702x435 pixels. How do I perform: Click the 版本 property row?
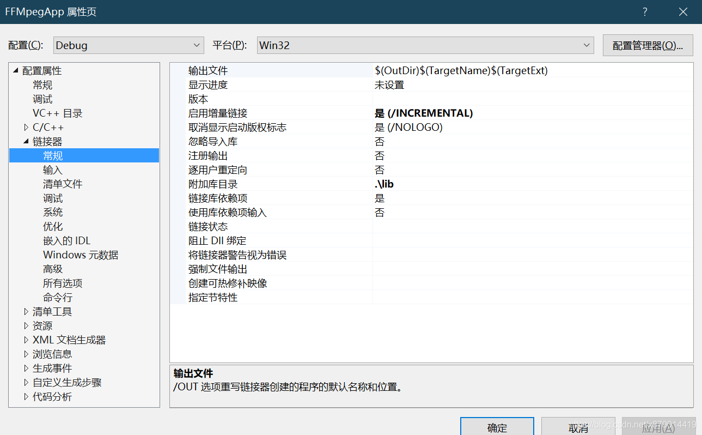[431, 99]
